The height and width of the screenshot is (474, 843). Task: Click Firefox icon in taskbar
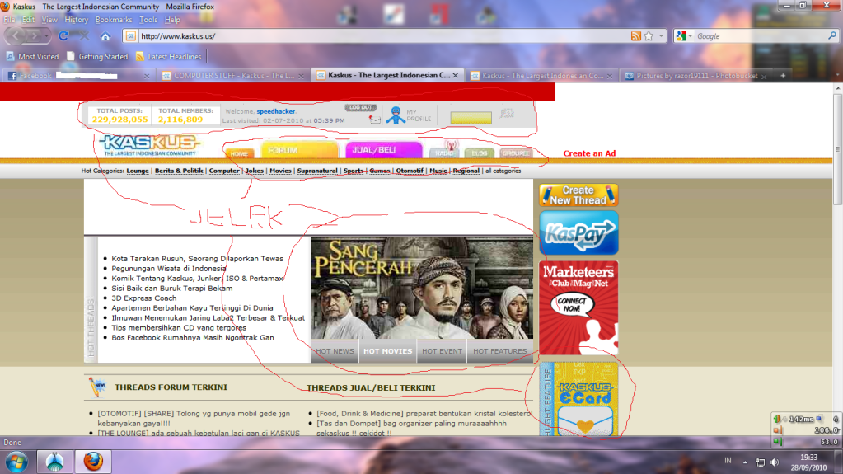(93, 462)
